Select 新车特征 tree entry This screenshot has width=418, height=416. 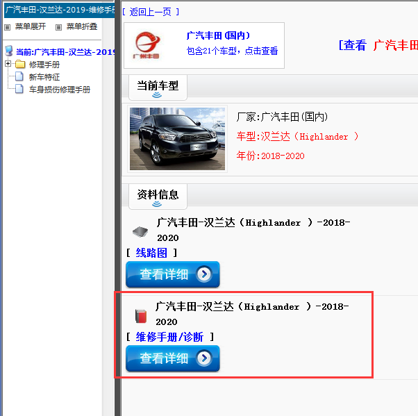(x=44, y=77)
